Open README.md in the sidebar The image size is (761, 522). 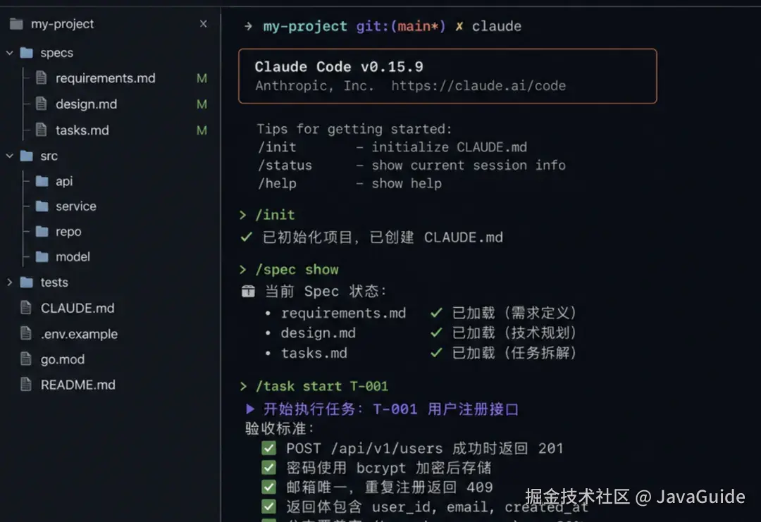78,385
